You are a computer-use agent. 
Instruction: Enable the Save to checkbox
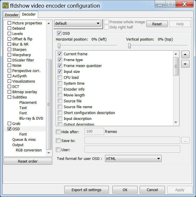point(58,141)
